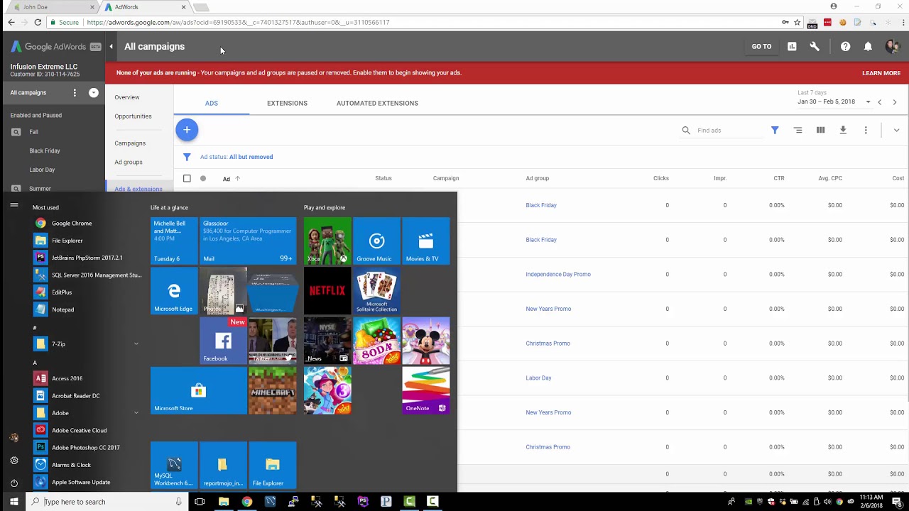909x511 pixels.
Task: Click the blue plus create-ad button
Action: click(187, 130)
